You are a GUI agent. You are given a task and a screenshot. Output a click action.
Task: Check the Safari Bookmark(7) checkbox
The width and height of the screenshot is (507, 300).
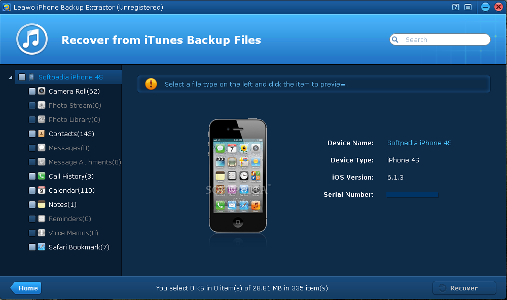[32, 247]
